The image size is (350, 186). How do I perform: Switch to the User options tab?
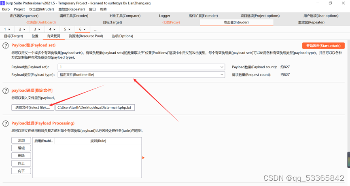(321, 16)
